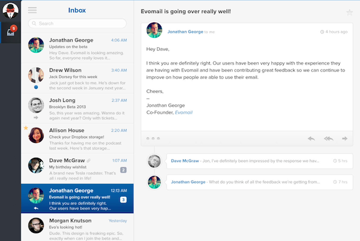Click the 7 hrs timestamp in the thread
The width and height of the screenshot is (360, 241).
click(343, 182)
